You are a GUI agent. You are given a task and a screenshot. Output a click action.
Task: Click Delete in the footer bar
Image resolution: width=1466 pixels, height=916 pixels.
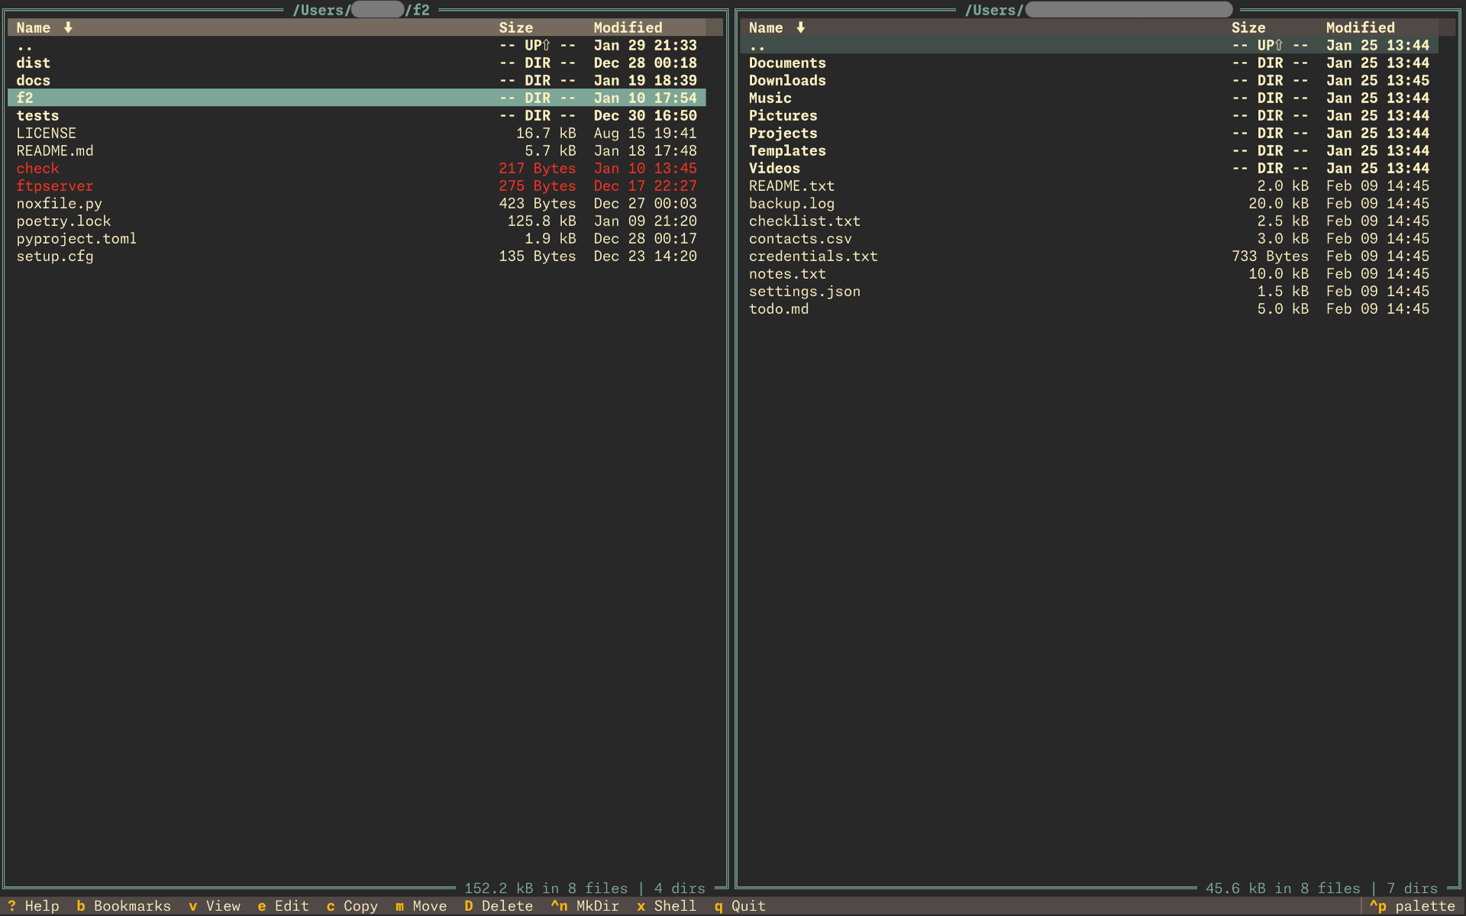(499, 906)
